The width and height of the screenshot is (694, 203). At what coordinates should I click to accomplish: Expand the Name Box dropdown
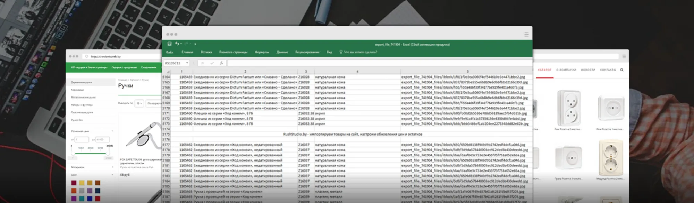[187, 63]
